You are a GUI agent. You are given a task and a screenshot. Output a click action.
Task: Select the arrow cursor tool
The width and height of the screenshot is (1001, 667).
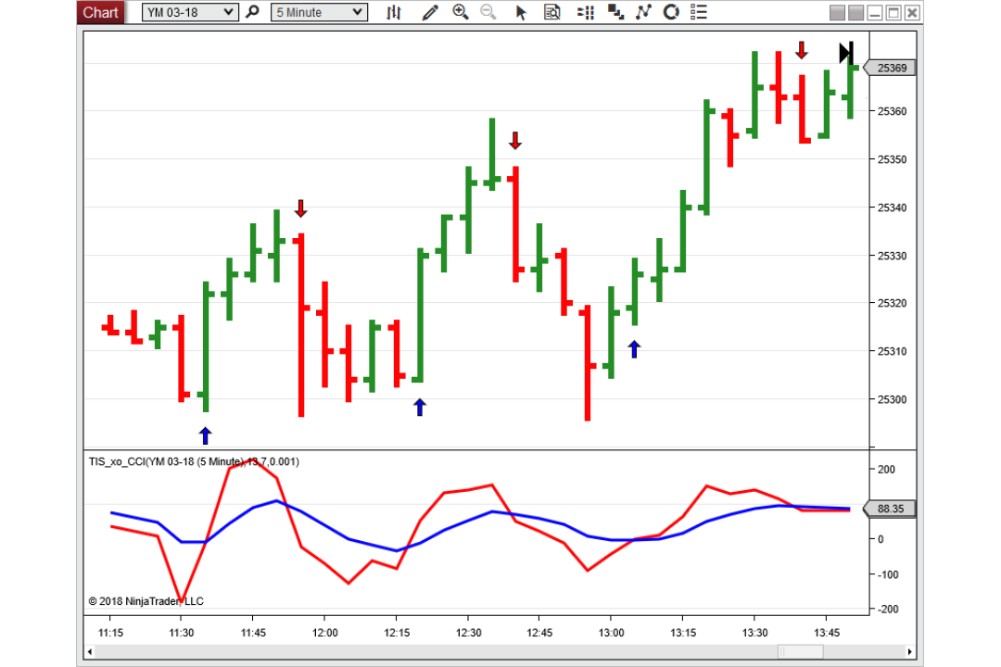[521, 12]
